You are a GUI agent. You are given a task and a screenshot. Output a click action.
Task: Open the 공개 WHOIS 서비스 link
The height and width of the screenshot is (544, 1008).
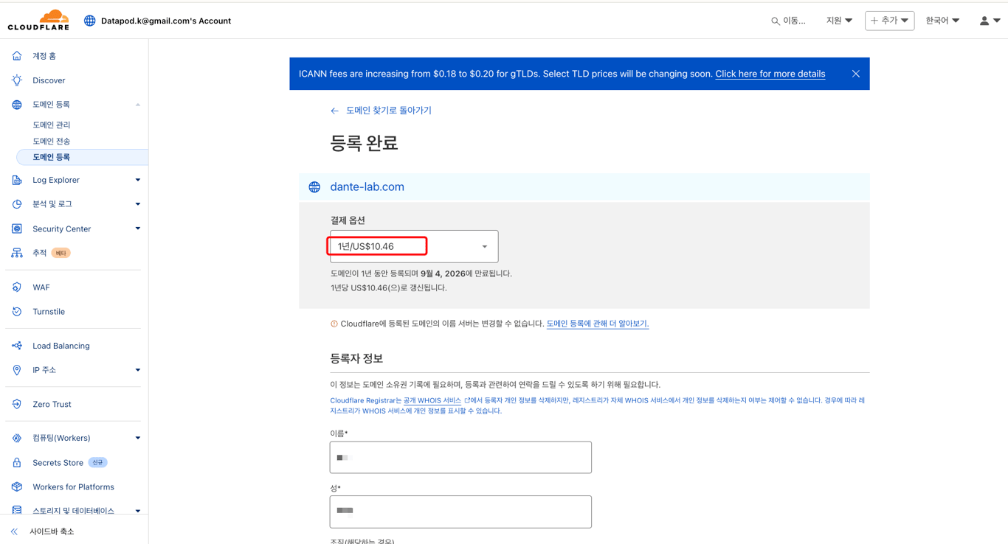tap(432, 401)
